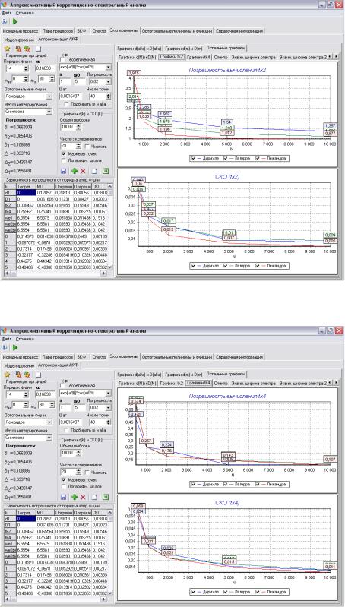345x607 pixels.
Task: Uncheck Лагерра in the Погрешность вычисления tk4 legend
Action: (226, 484)
